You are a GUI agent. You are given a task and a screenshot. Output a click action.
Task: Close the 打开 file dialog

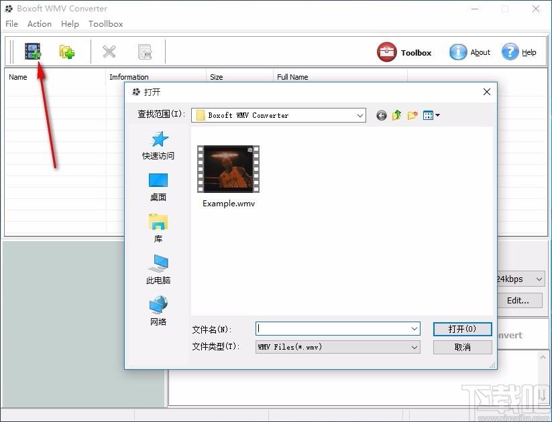click(487, 92)
